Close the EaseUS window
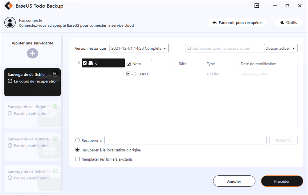 pos(300,6)
